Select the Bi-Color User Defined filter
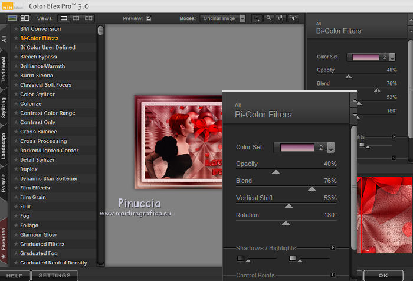413x281 pixels. point(48,47)
